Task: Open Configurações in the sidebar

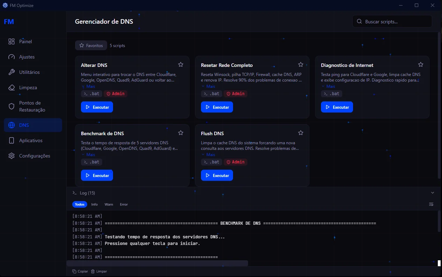Action: coord(33,156)
